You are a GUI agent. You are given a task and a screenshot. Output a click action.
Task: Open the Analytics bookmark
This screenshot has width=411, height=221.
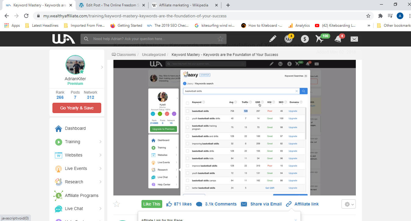click(299, 26)
